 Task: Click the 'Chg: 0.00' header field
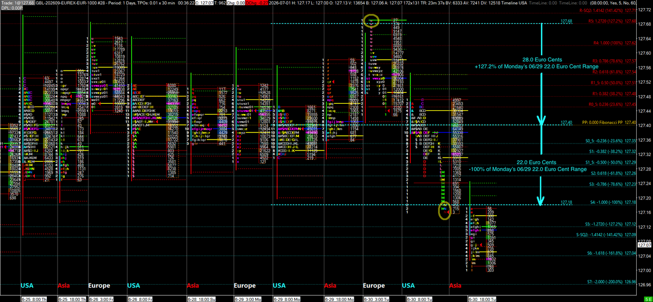click(236, 3)
